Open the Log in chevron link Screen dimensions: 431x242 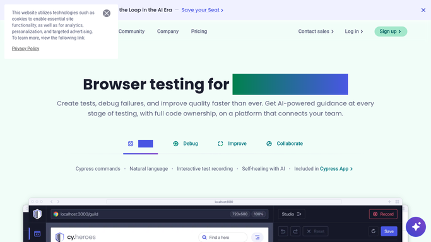click(x=354, y=32)
